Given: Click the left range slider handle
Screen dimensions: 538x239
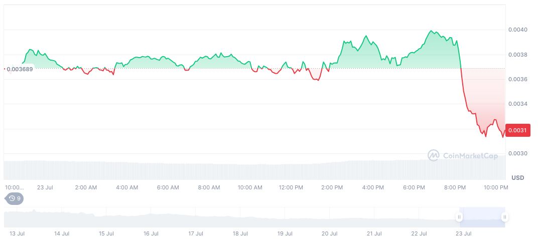Looking at the screenshot, I should (459, 217).
